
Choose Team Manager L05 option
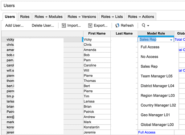click(x=156, y=76)
